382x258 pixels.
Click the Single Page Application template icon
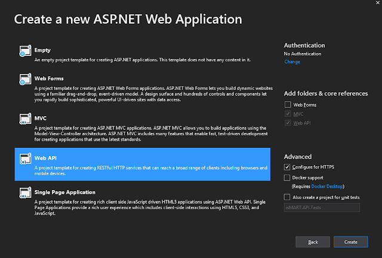[25, 193]
